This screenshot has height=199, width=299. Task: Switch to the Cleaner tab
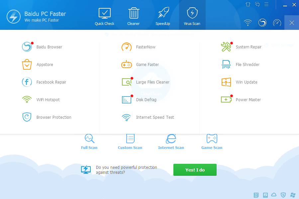pos(134,17)
